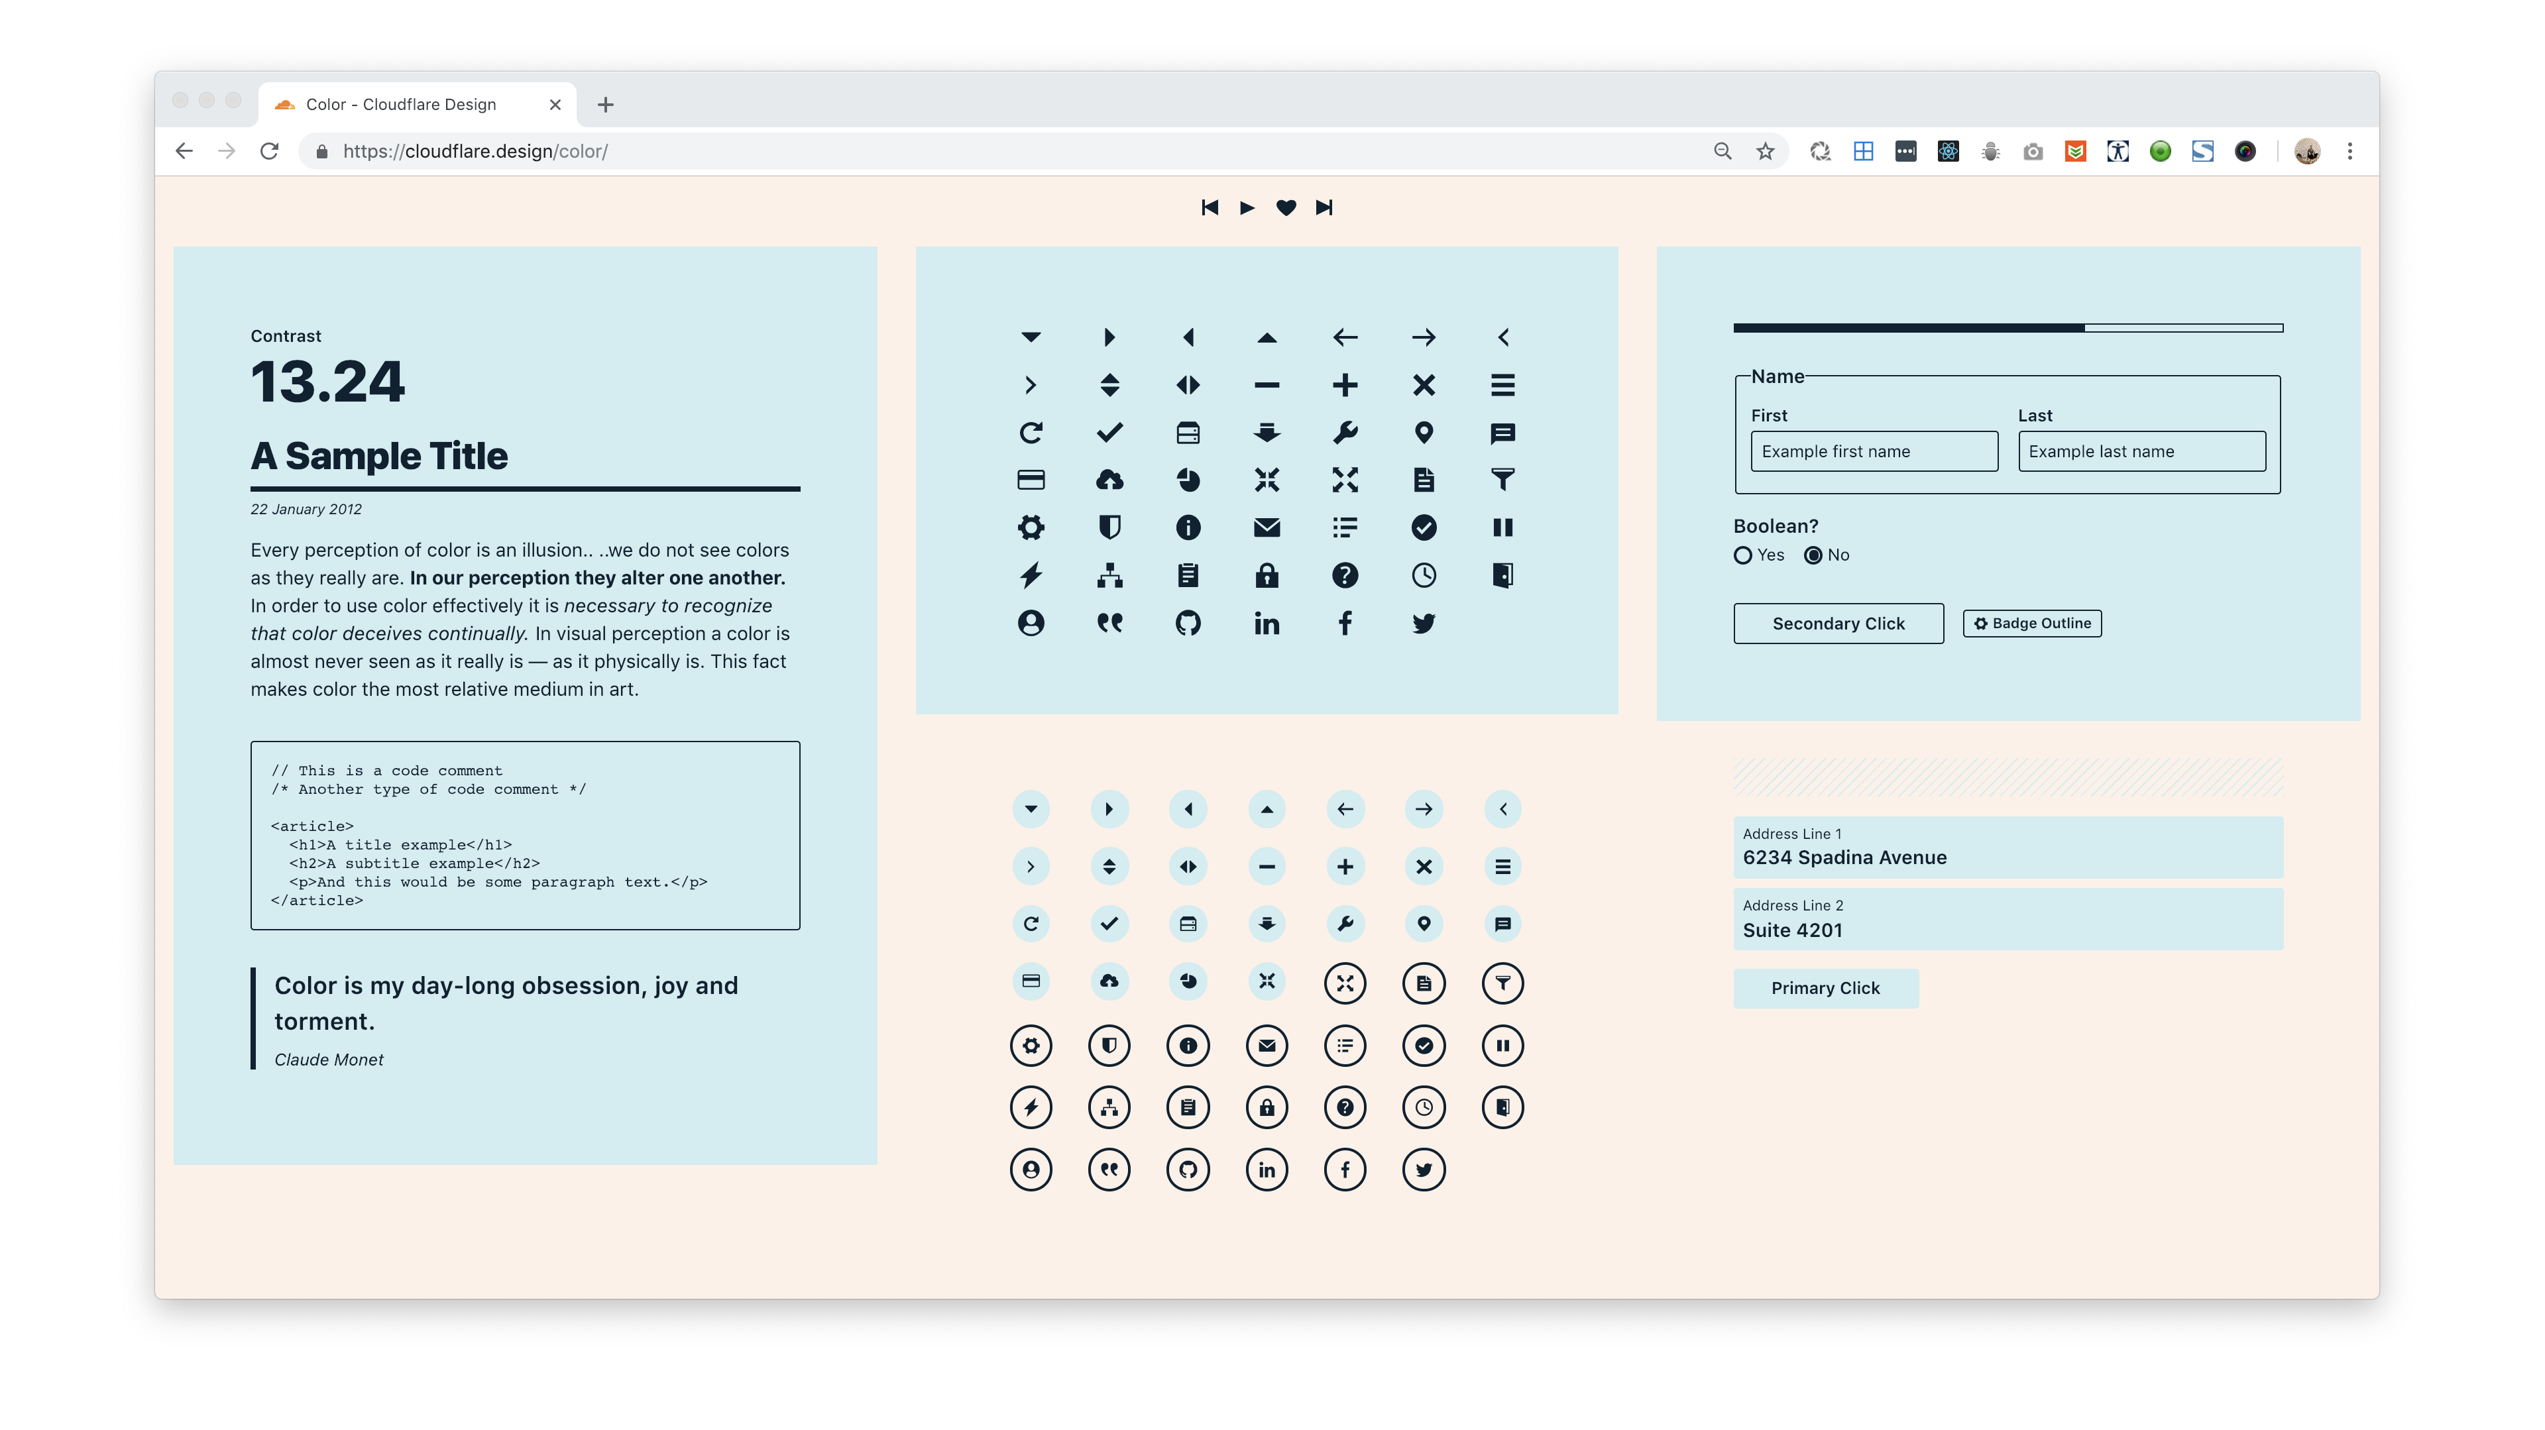
Task: Reload the page in the browser toolbar
Action: pyautogui.click(x=268, y=151)
